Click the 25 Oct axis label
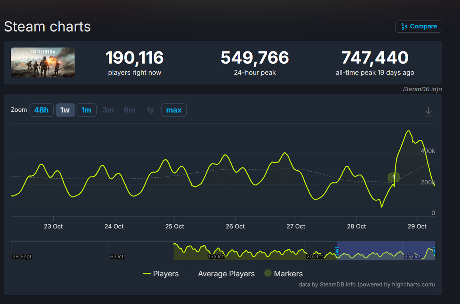This screenshot has width=460, height=304. pos(174,226)
